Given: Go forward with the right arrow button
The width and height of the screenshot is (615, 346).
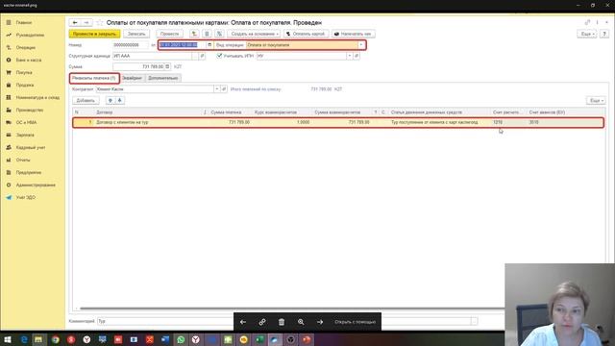Looking at the screenshot, I should point(86,23).
